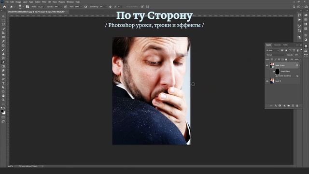This screenshot has height=174, width=309.
Task: Click the Add layer mask icon
Action: 280,106
